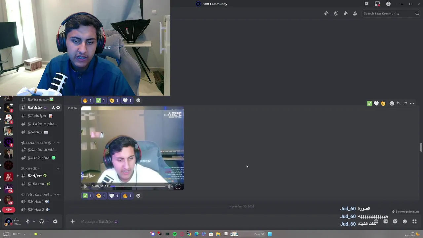Quick-react with checkmark in hover toolbar
Viewport: 423px width, 238px height.
click(369, 103)
